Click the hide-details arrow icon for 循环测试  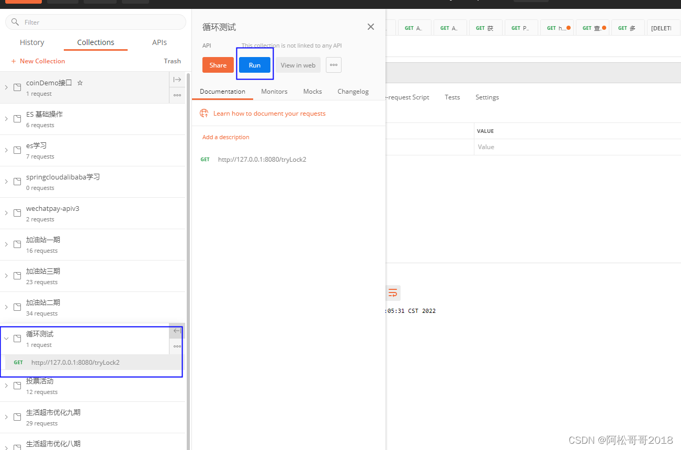pyautogui.click(x=177, y=331)
